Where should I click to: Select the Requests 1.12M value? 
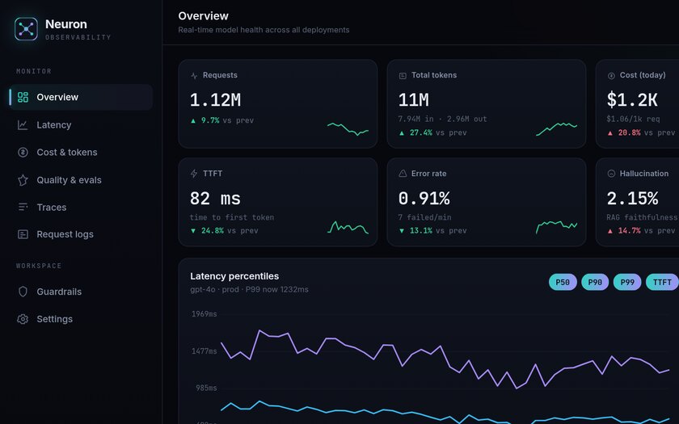pyautogui.click(x=215, y=100)
